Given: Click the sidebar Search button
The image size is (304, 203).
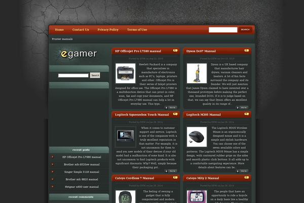Looking at the screenshot, I should pos(95,75).
